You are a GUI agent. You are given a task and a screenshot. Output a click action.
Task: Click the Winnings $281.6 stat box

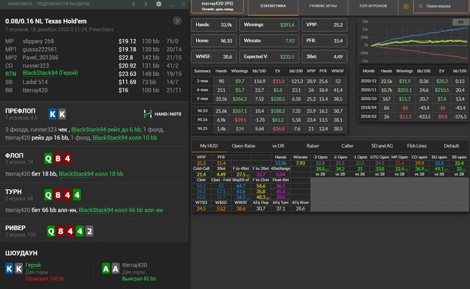click(269, 25)
